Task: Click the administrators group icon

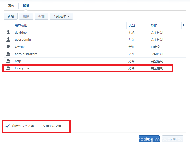Action: (x=8, y=54)
